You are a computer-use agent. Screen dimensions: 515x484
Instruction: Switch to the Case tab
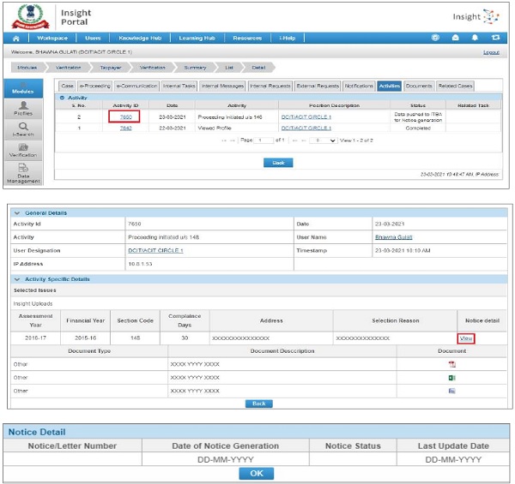(67, 86)
